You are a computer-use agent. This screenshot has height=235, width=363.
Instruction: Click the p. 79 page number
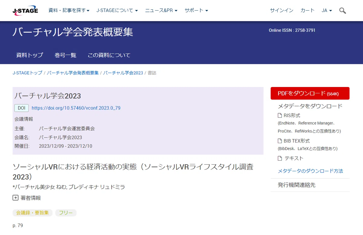(x=18, y=225)
